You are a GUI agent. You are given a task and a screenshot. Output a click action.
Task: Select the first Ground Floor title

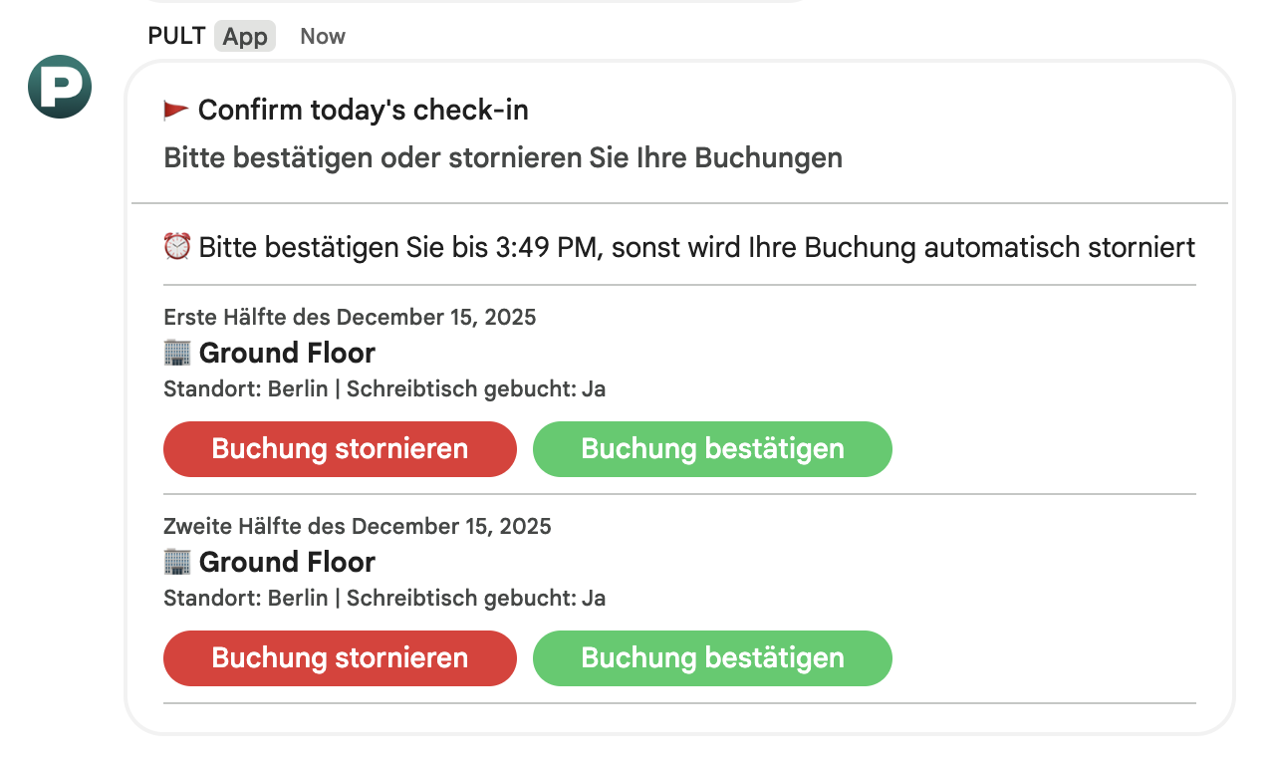point(287,353)
